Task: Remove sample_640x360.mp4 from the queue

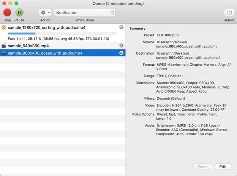Action: coord(121,46)
